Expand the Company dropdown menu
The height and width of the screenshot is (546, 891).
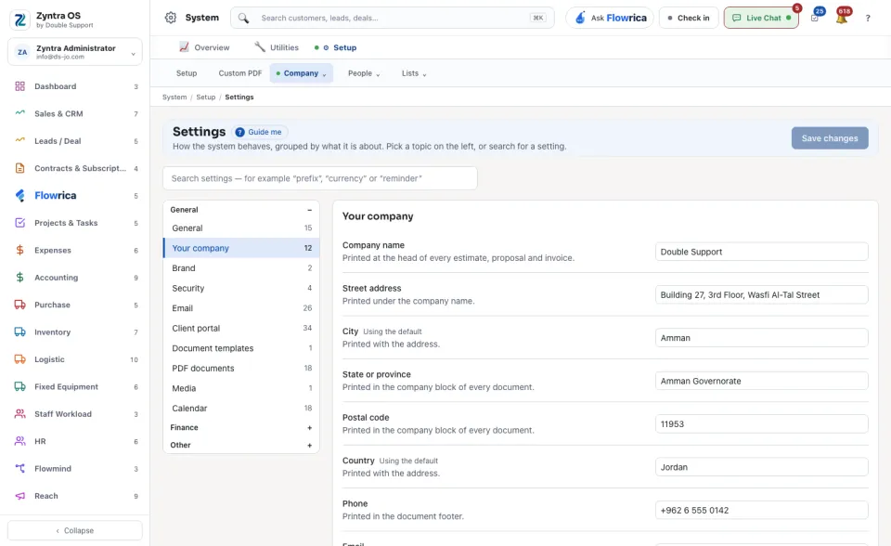(301, 73)
